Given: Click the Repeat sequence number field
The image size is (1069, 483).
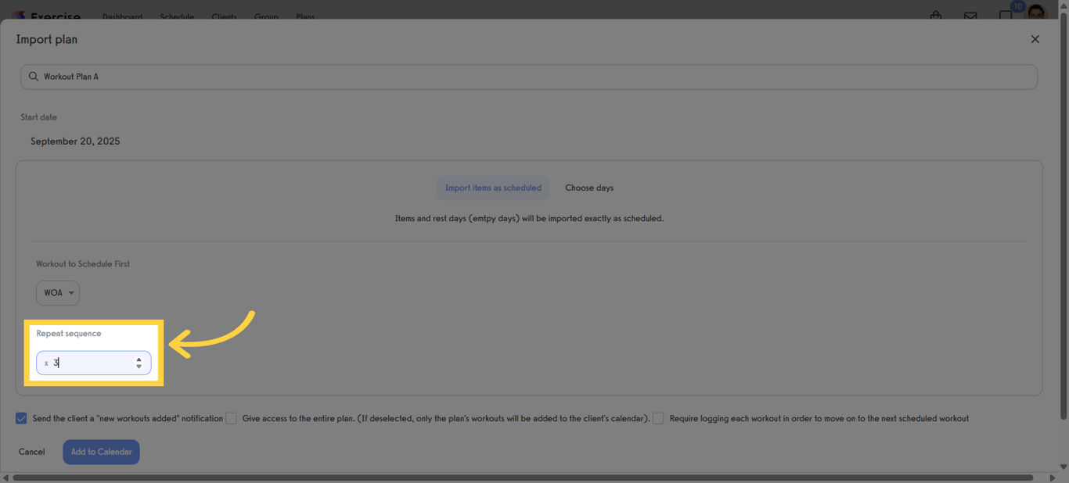Looking at the screenshot, I should point(94,363).
